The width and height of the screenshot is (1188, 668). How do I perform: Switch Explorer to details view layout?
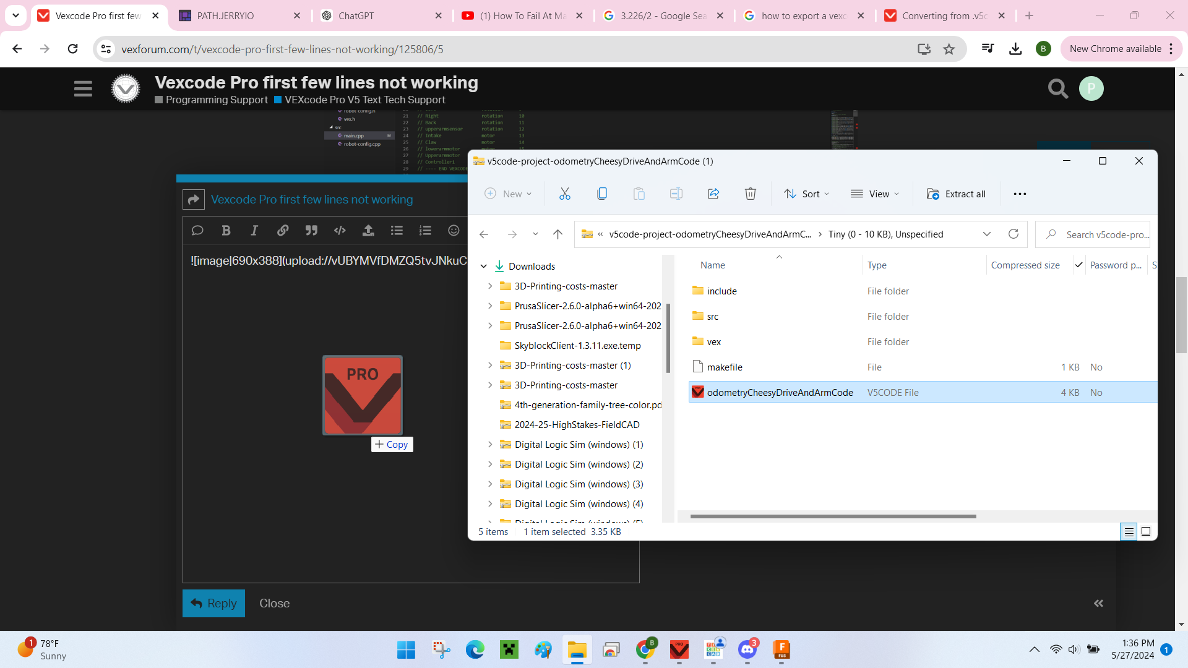point(1129,531)
